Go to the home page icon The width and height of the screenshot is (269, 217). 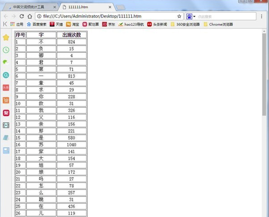click(30, 16)
